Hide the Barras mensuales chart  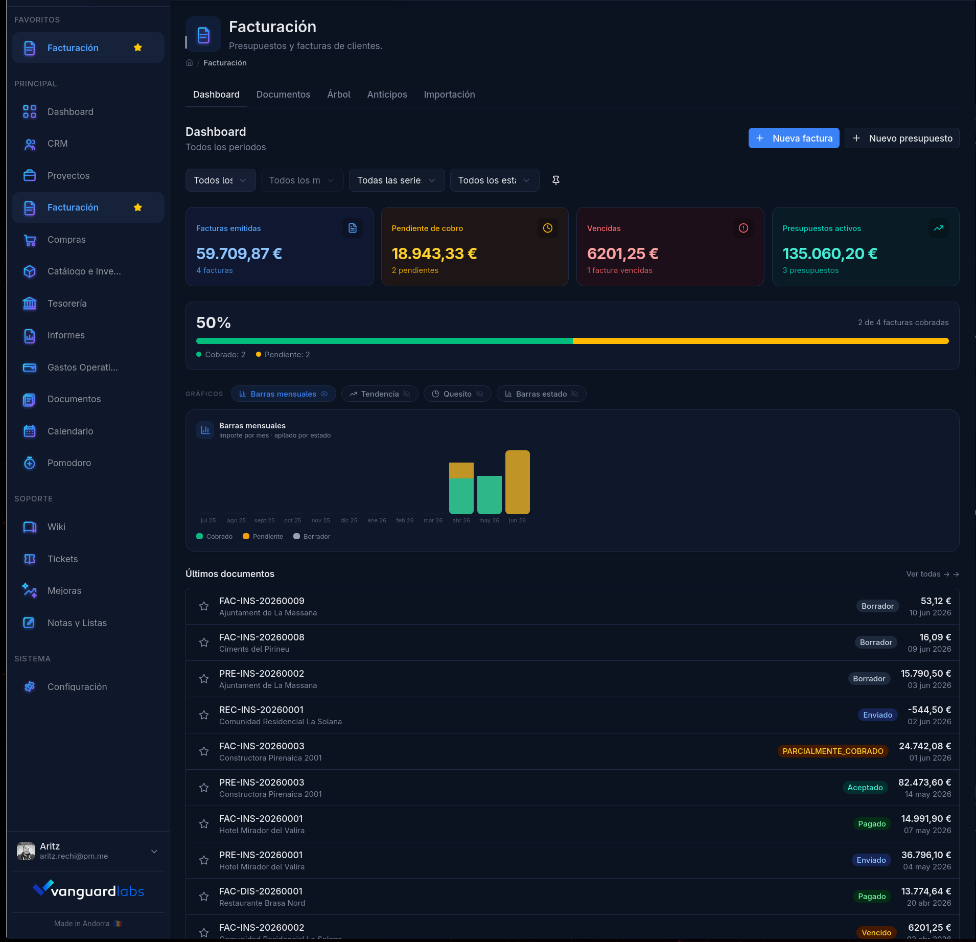point(324,394)
